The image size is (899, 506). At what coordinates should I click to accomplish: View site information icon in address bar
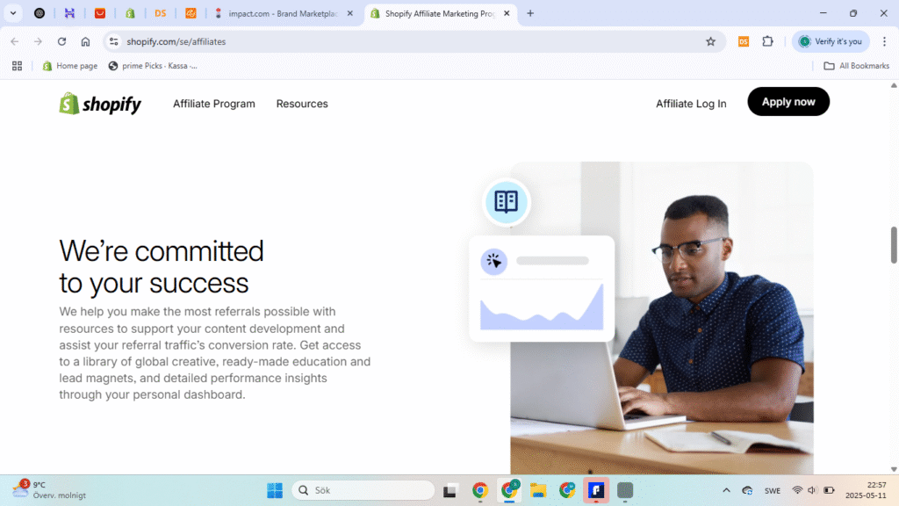pyautogui.click(x=114, y=41)
